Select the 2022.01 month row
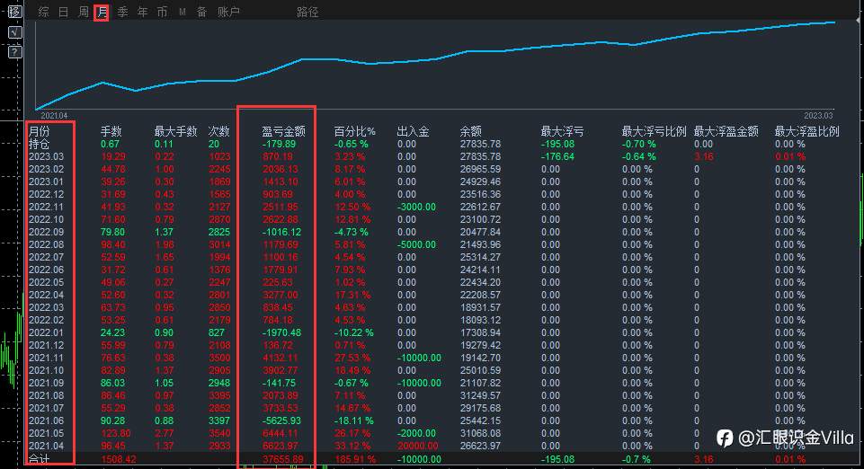 click(46, 333)
